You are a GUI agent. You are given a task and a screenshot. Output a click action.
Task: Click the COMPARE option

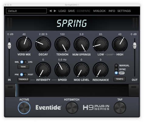84,11
